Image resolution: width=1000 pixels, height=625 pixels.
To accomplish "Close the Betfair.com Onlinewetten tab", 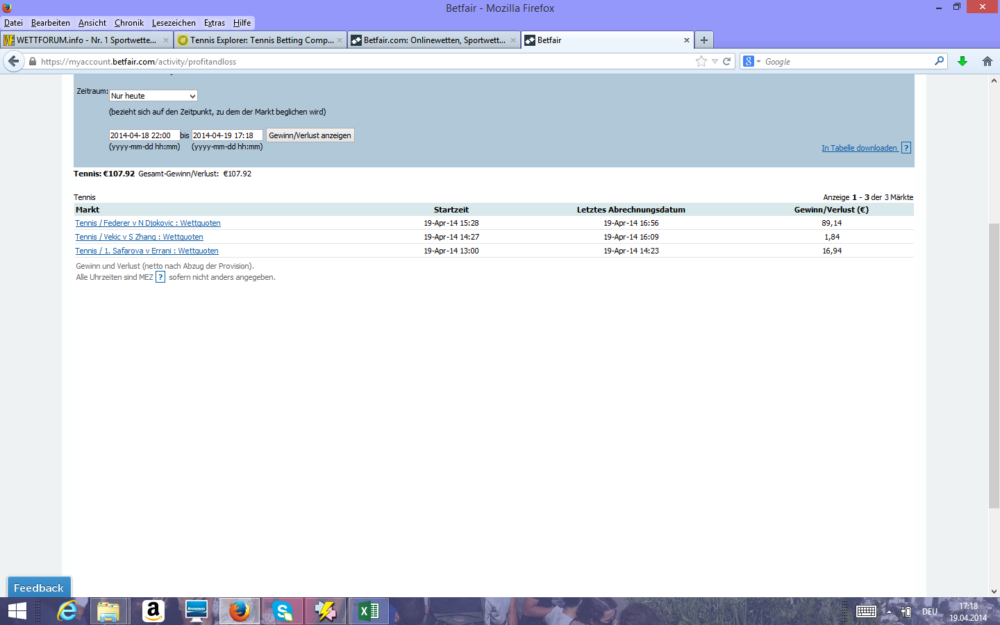I will click(513, 40).
